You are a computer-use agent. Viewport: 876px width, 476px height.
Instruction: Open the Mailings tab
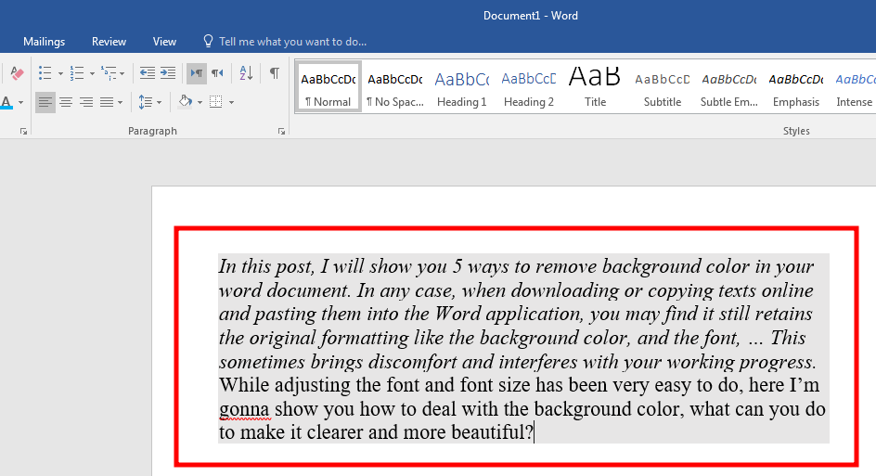pyautogui.click(x=45, y=42)
